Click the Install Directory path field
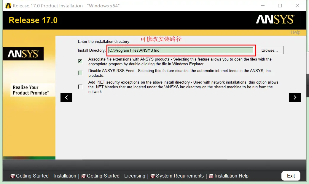This screenshot has height=184, width=309. click(x=181, y=50)
